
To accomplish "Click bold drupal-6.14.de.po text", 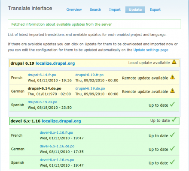I will 44,88.
